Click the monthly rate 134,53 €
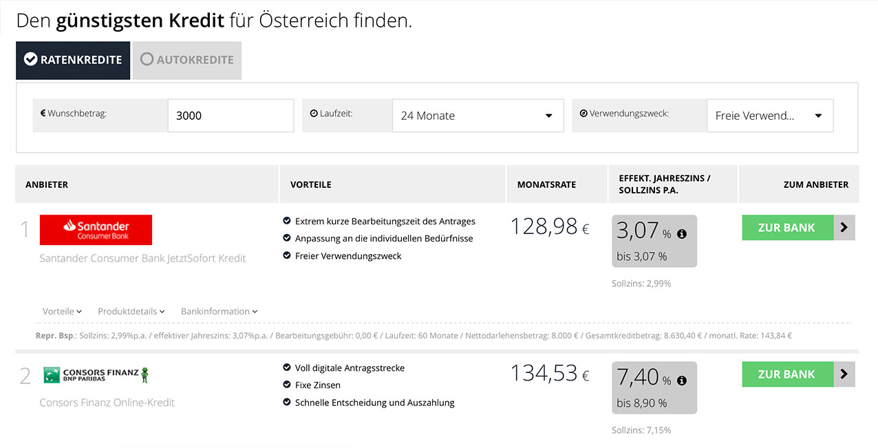The image size is (878, 448). (550, 373)
